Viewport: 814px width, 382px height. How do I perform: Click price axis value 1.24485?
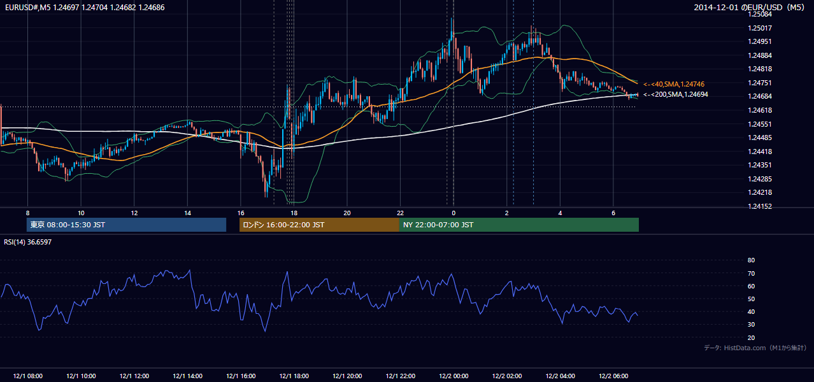pyautogui.click(x=759, y=138)
